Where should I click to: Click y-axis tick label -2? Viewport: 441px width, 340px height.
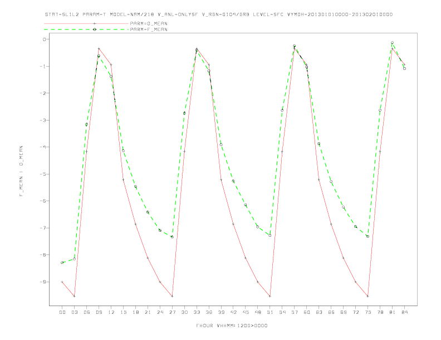(x=43, y=93)
